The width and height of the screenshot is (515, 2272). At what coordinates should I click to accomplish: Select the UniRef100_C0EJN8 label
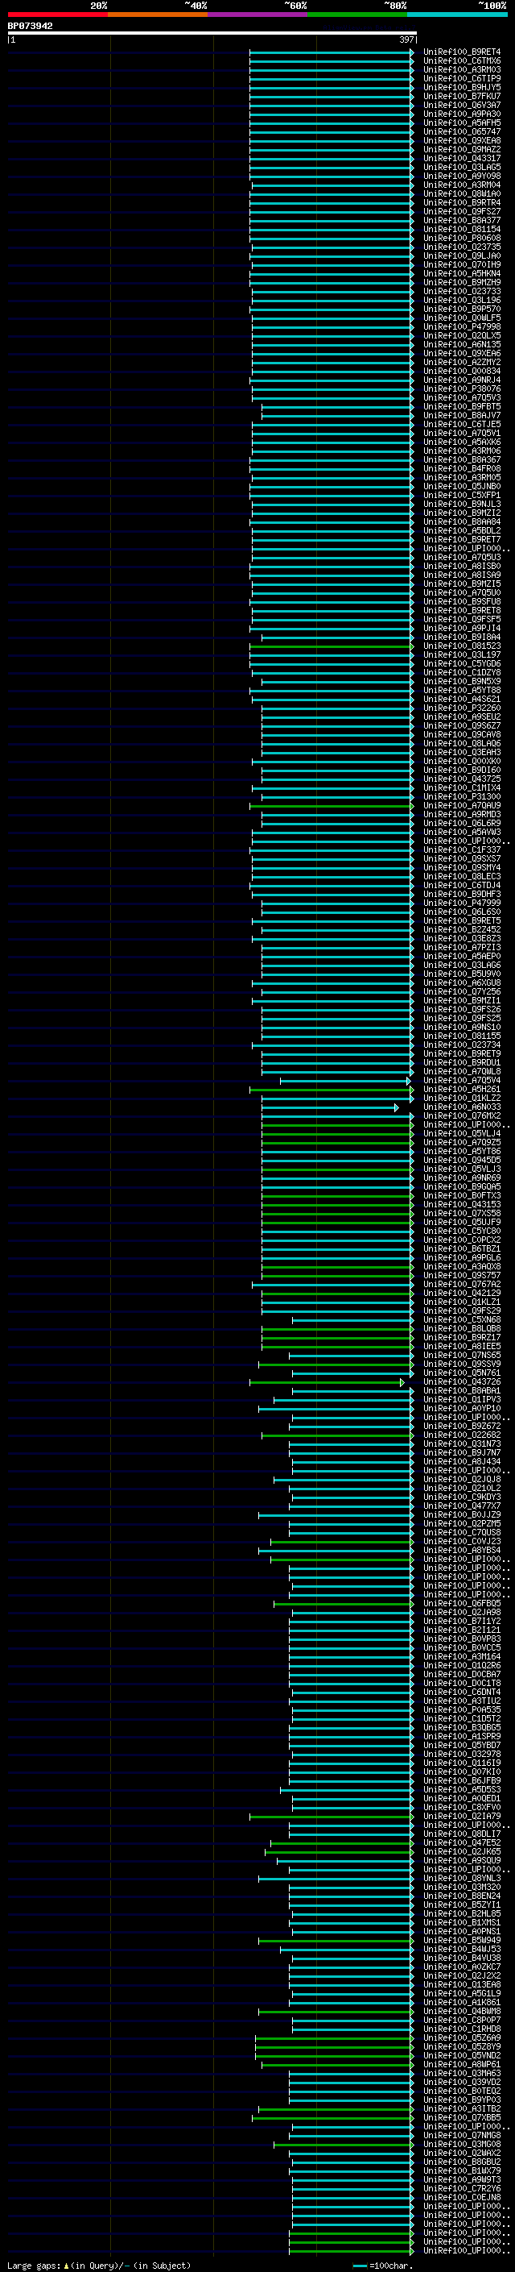(x=462, y=2197)
